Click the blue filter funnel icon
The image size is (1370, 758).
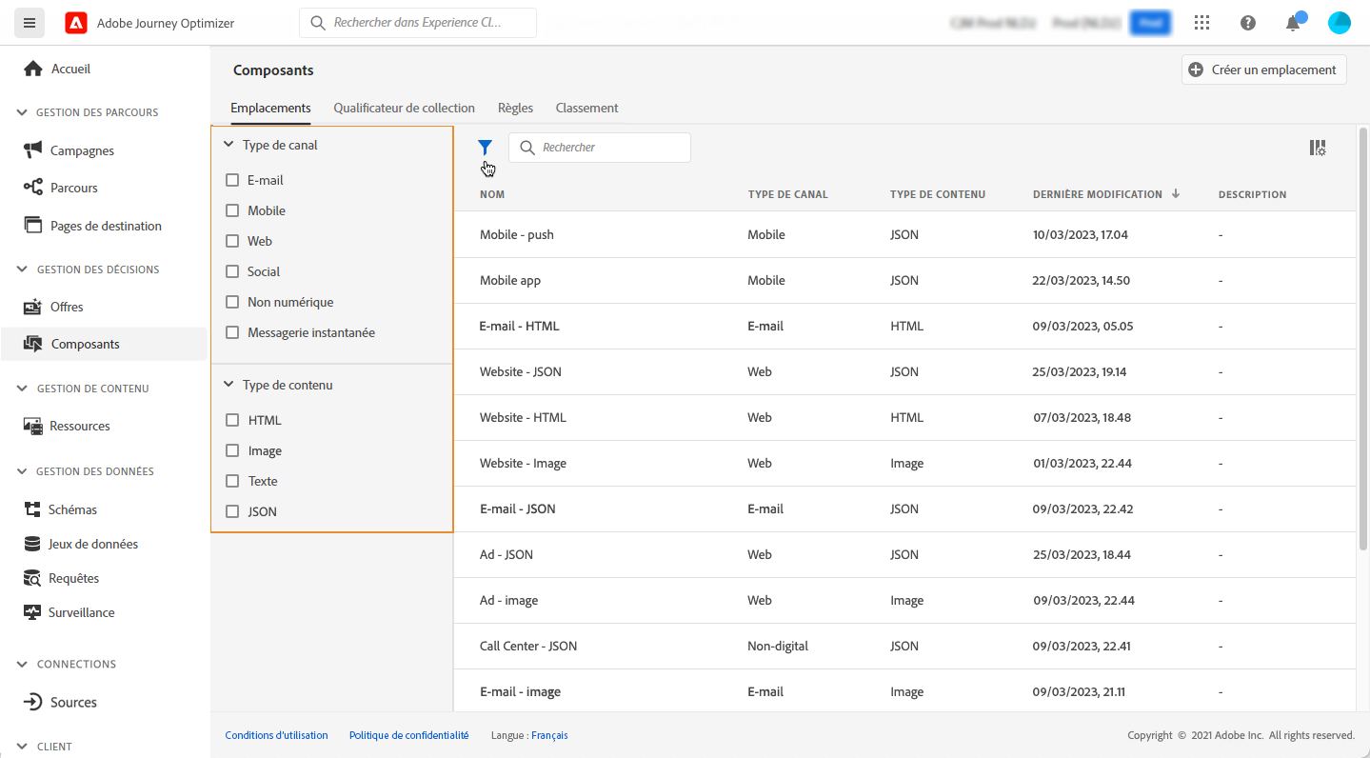point(485,148)
